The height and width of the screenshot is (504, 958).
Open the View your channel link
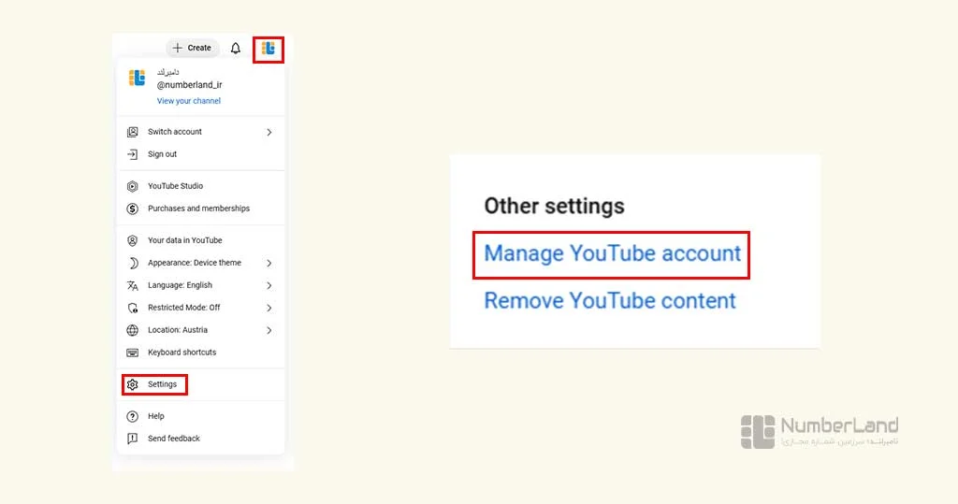point(188,101)
